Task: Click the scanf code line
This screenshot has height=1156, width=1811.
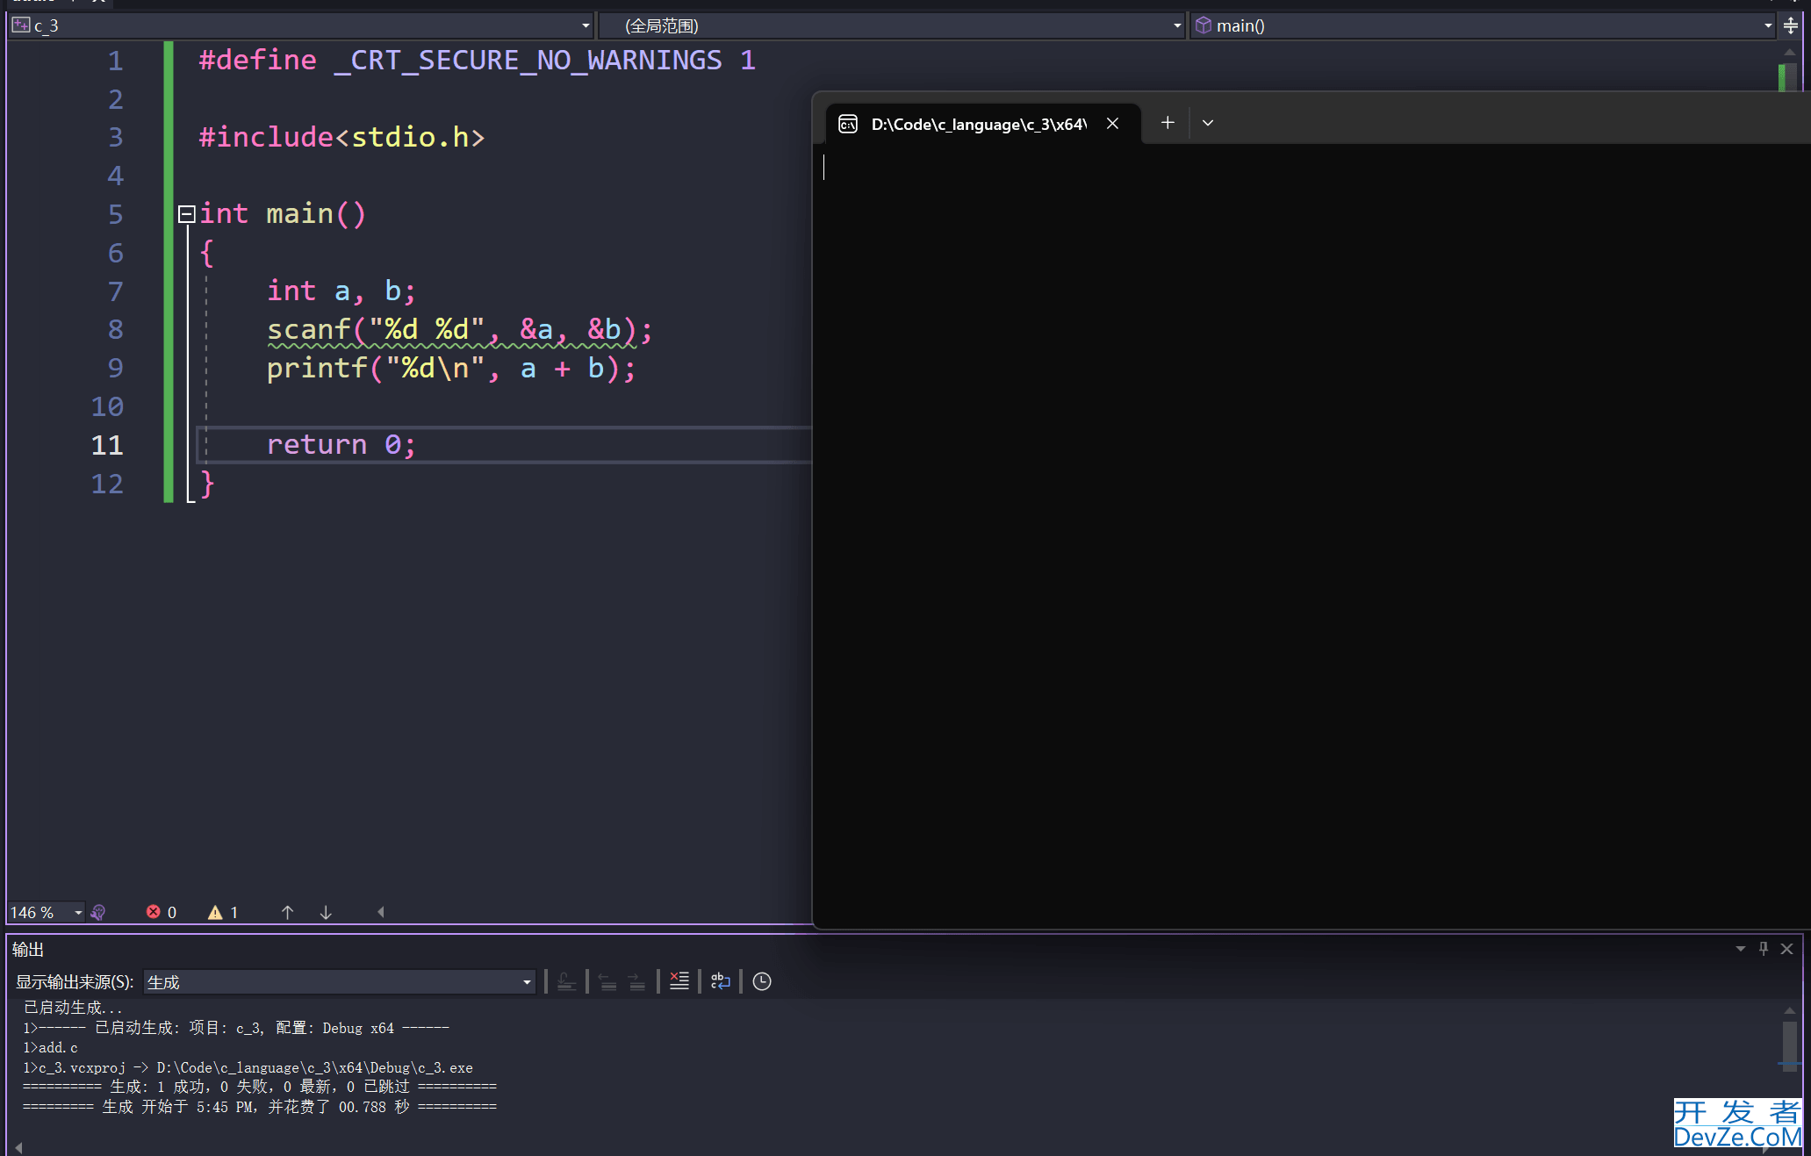Action: tap(460, 330)
